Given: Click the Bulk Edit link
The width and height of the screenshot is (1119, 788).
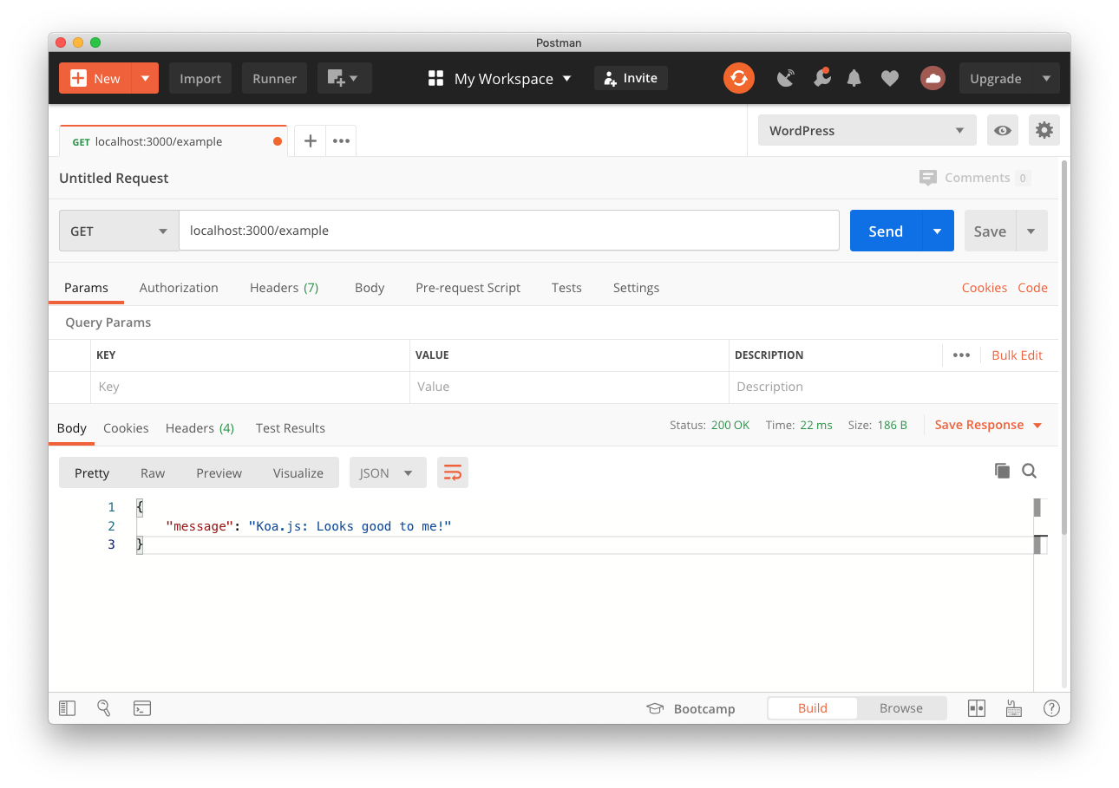Looking at the screenshot, I should [1017, 355].
